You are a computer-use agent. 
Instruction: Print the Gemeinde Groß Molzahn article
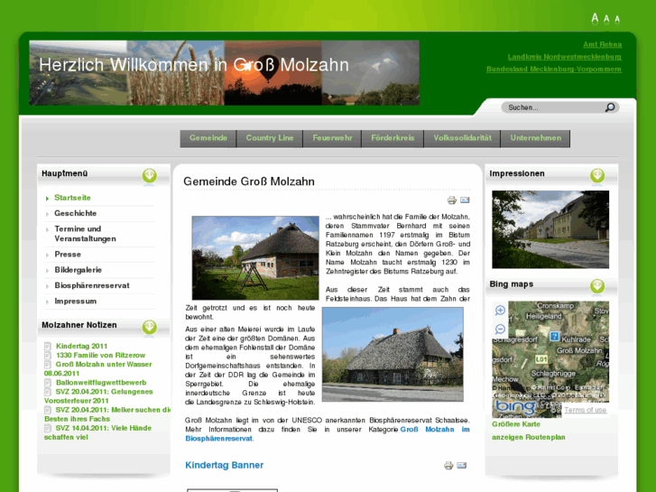pyautogui.click(x=451, y=200)
